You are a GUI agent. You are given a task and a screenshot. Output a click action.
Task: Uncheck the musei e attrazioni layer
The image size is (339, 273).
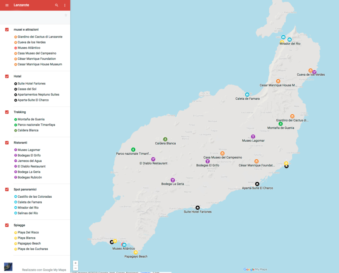coord(7,29)
